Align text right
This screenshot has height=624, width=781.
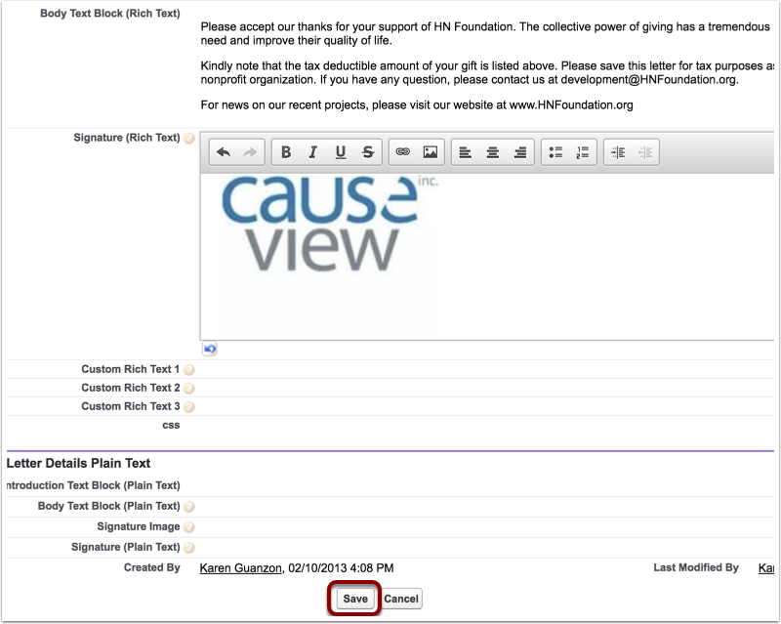pos(520,152)
